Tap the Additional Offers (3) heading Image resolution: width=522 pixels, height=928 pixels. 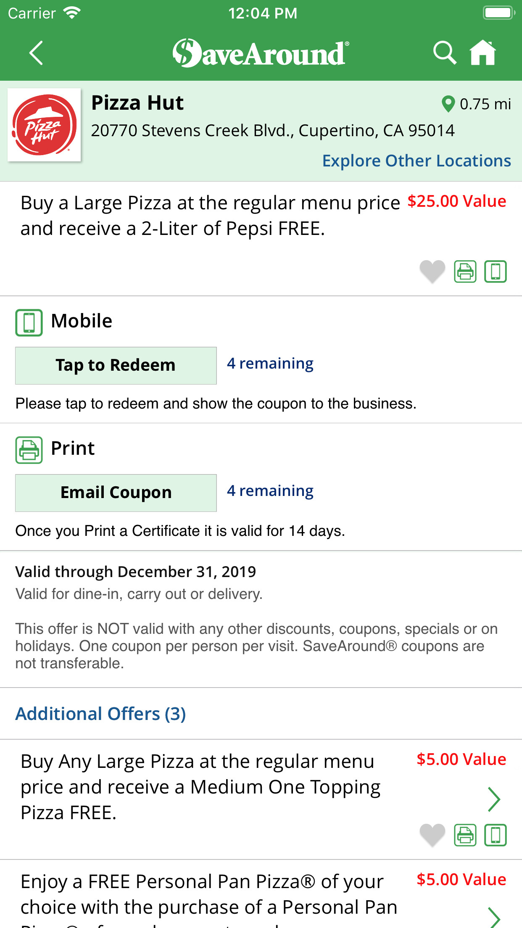point(100,714)
